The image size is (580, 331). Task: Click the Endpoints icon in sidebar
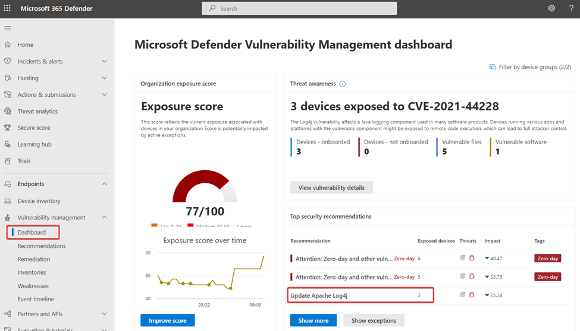(x=7, y=184)
